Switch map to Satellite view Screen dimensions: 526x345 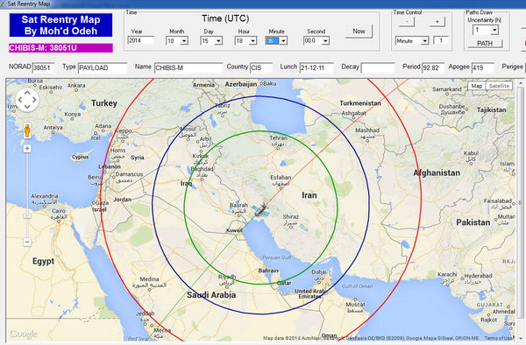499,86
